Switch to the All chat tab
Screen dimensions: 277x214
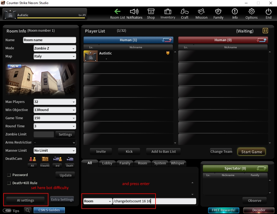click(x=90, y=163)
